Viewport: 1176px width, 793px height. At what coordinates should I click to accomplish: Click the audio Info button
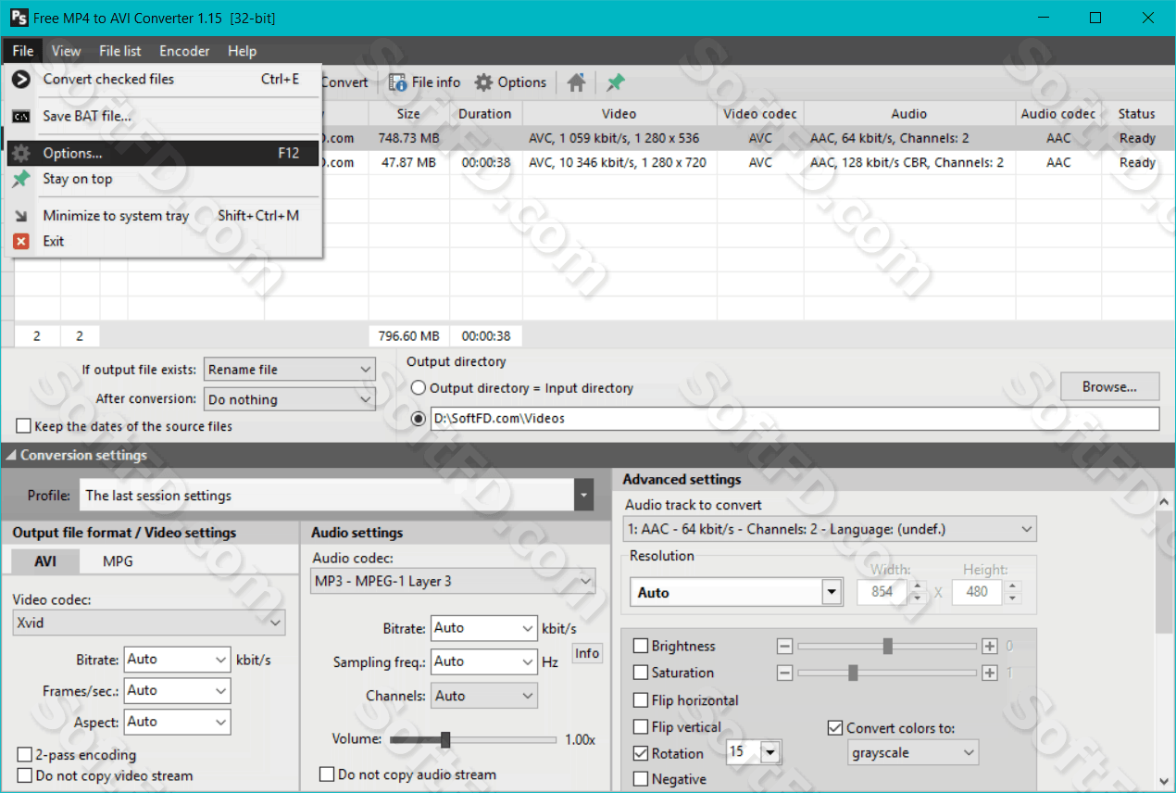pyautogui.click(x=587, y=654)
